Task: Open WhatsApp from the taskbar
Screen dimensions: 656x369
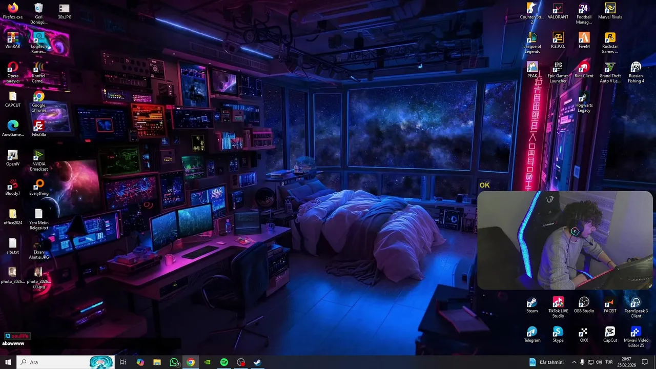Action: pos(175,362)
